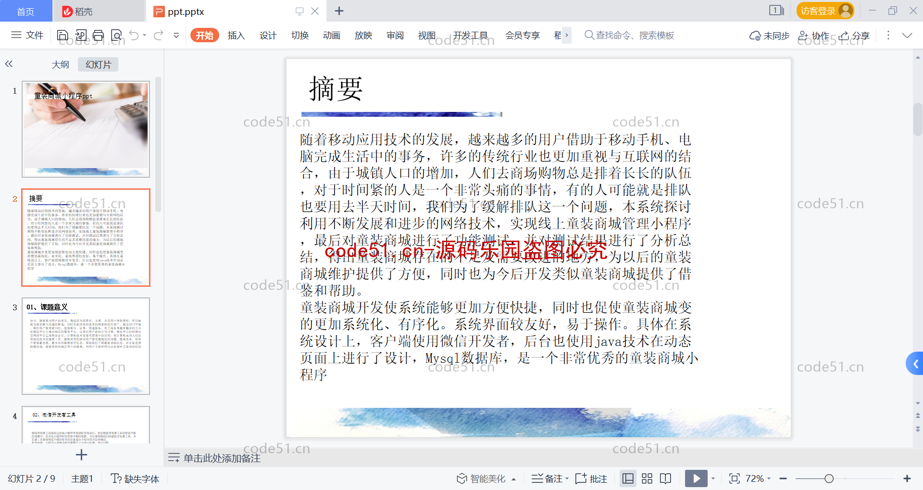The height and width of the screenshot is (490, 923).
Task: Expand the right side panel arrow
Action: [x=915, y=364]
